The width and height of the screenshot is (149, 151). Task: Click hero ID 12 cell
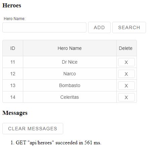pos(13,74)
